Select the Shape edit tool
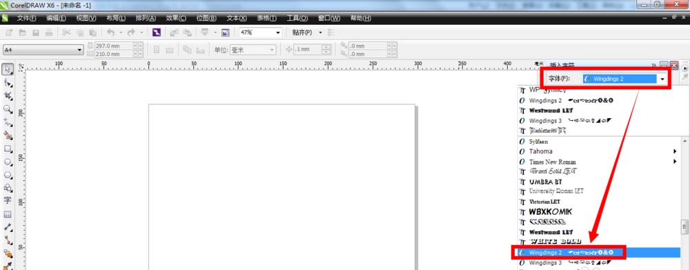Screen dimensions: 690x270 coord(8,83)
